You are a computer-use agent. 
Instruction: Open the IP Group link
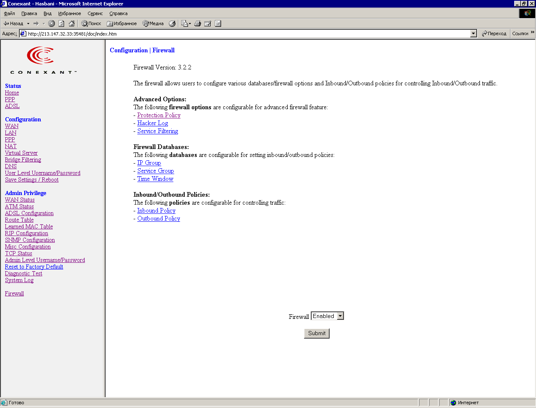tap(149, 163)
